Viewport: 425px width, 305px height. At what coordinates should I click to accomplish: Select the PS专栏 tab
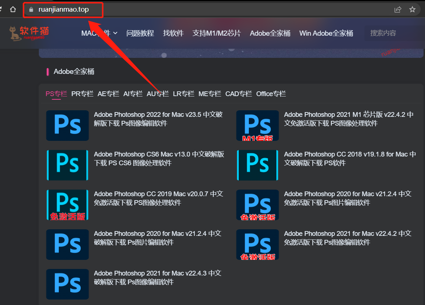[57, 94]
